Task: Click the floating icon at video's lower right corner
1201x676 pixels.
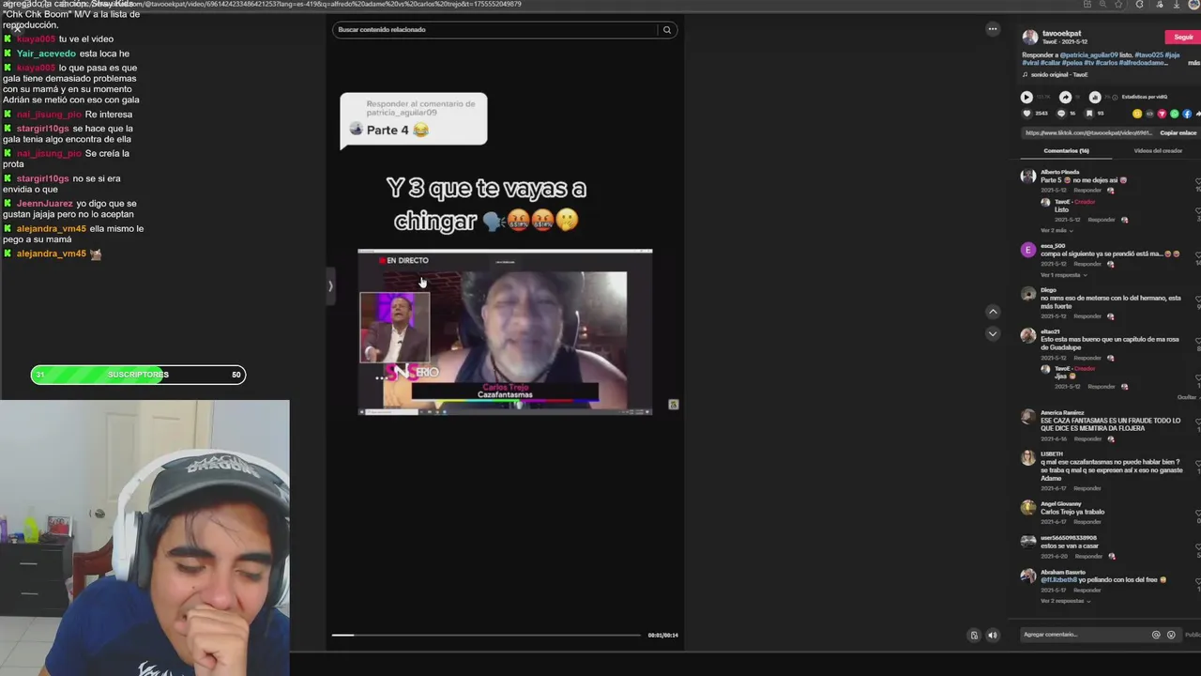Action: [x=673, y=404]
